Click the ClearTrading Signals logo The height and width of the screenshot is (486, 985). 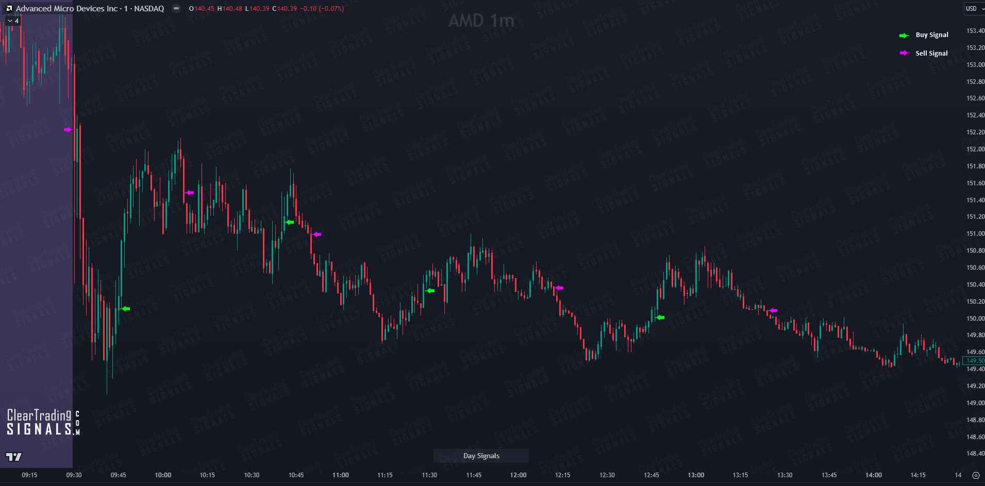43,422
